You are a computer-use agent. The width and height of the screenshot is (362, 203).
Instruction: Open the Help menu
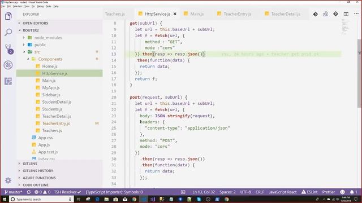(56, 6)
